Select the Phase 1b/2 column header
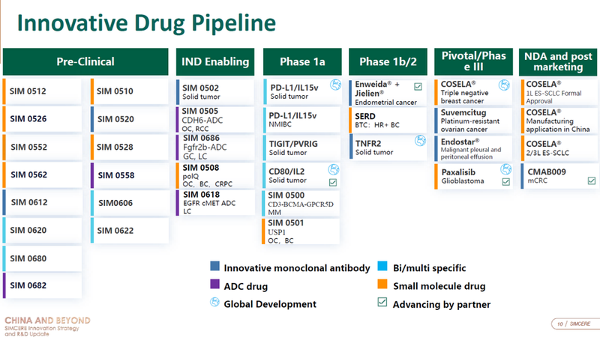Screen dimensions: 600x340 388,61
